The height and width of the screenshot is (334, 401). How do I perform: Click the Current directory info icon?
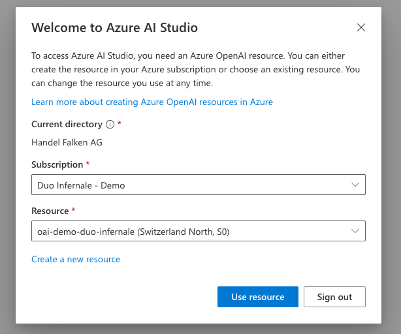coord(110,125)
